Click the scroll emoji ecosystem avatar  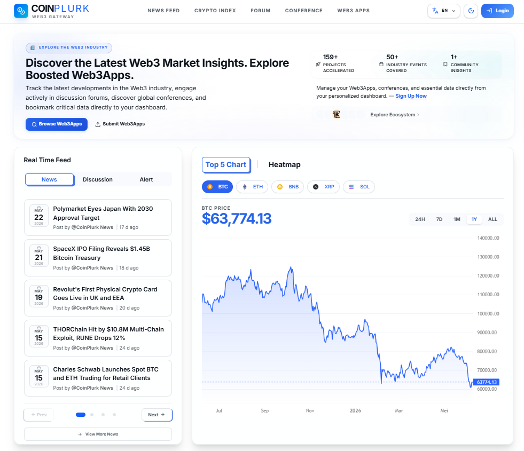point(336,115)
